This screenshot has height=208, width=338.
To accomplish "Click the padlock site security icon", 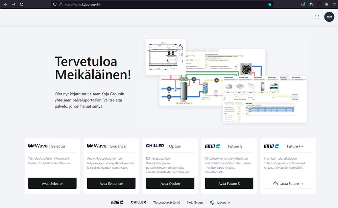I will (x=61, y=4).
